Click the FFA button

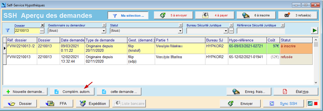[57, 103]
